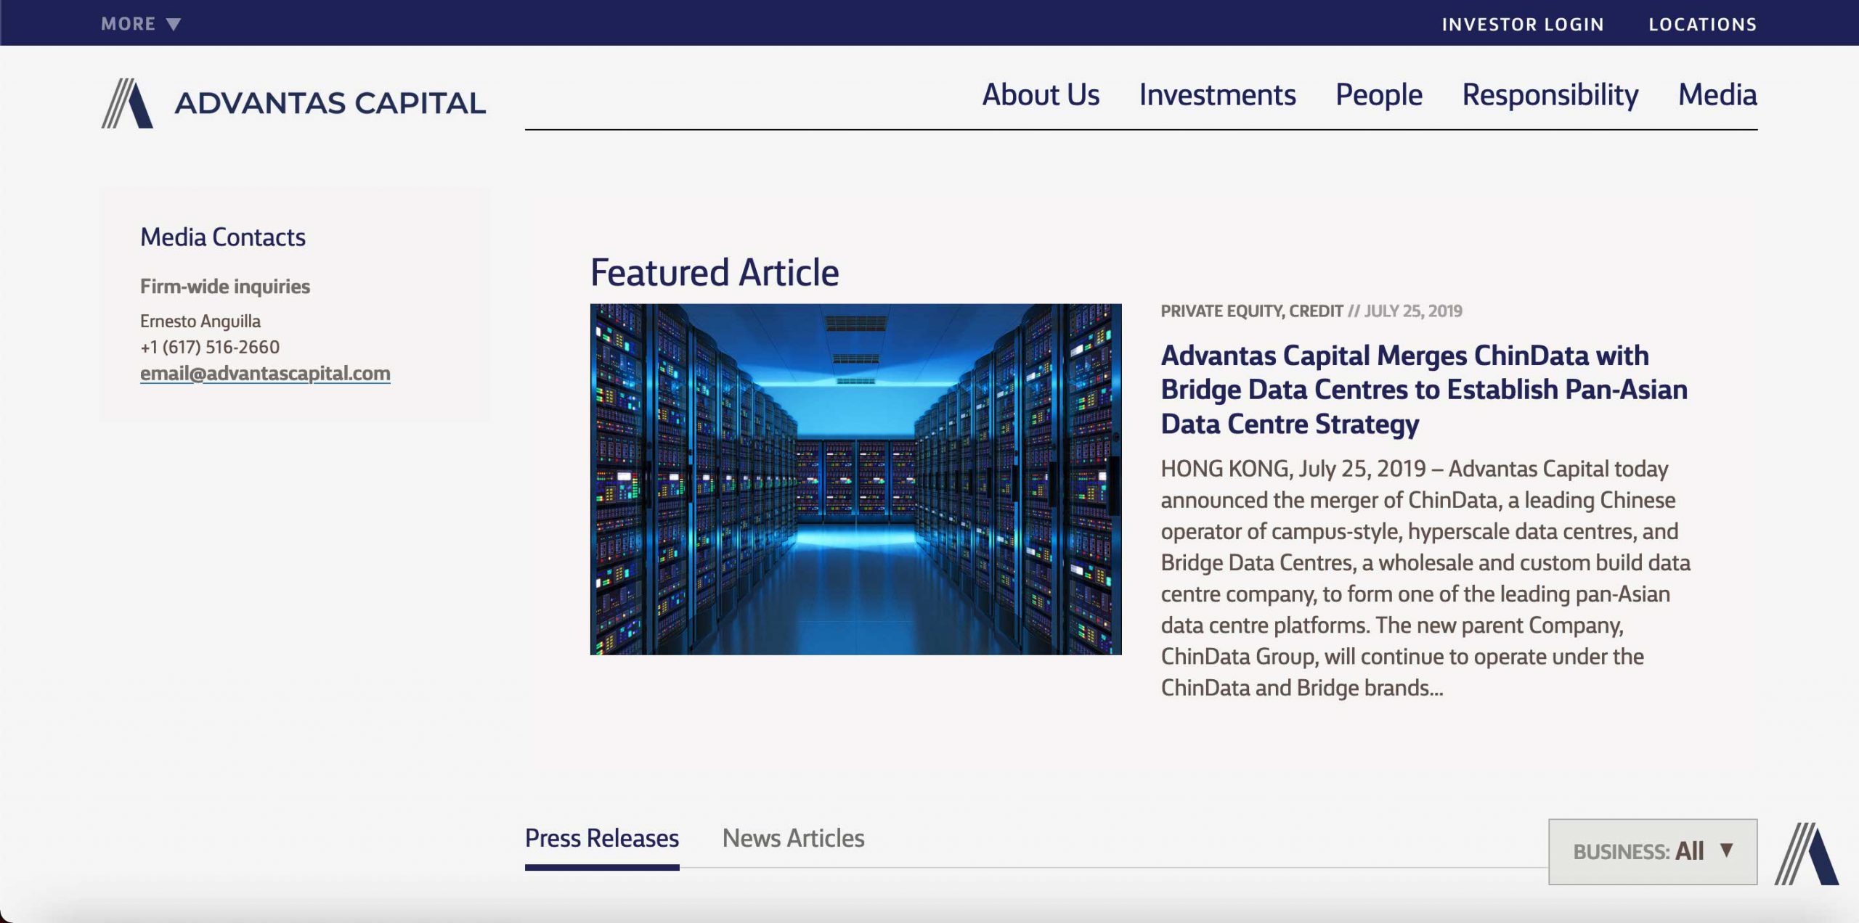The image size is (1859, 923).
Task: Switch to the Press Releases tab
Action: tap(602, 839)
